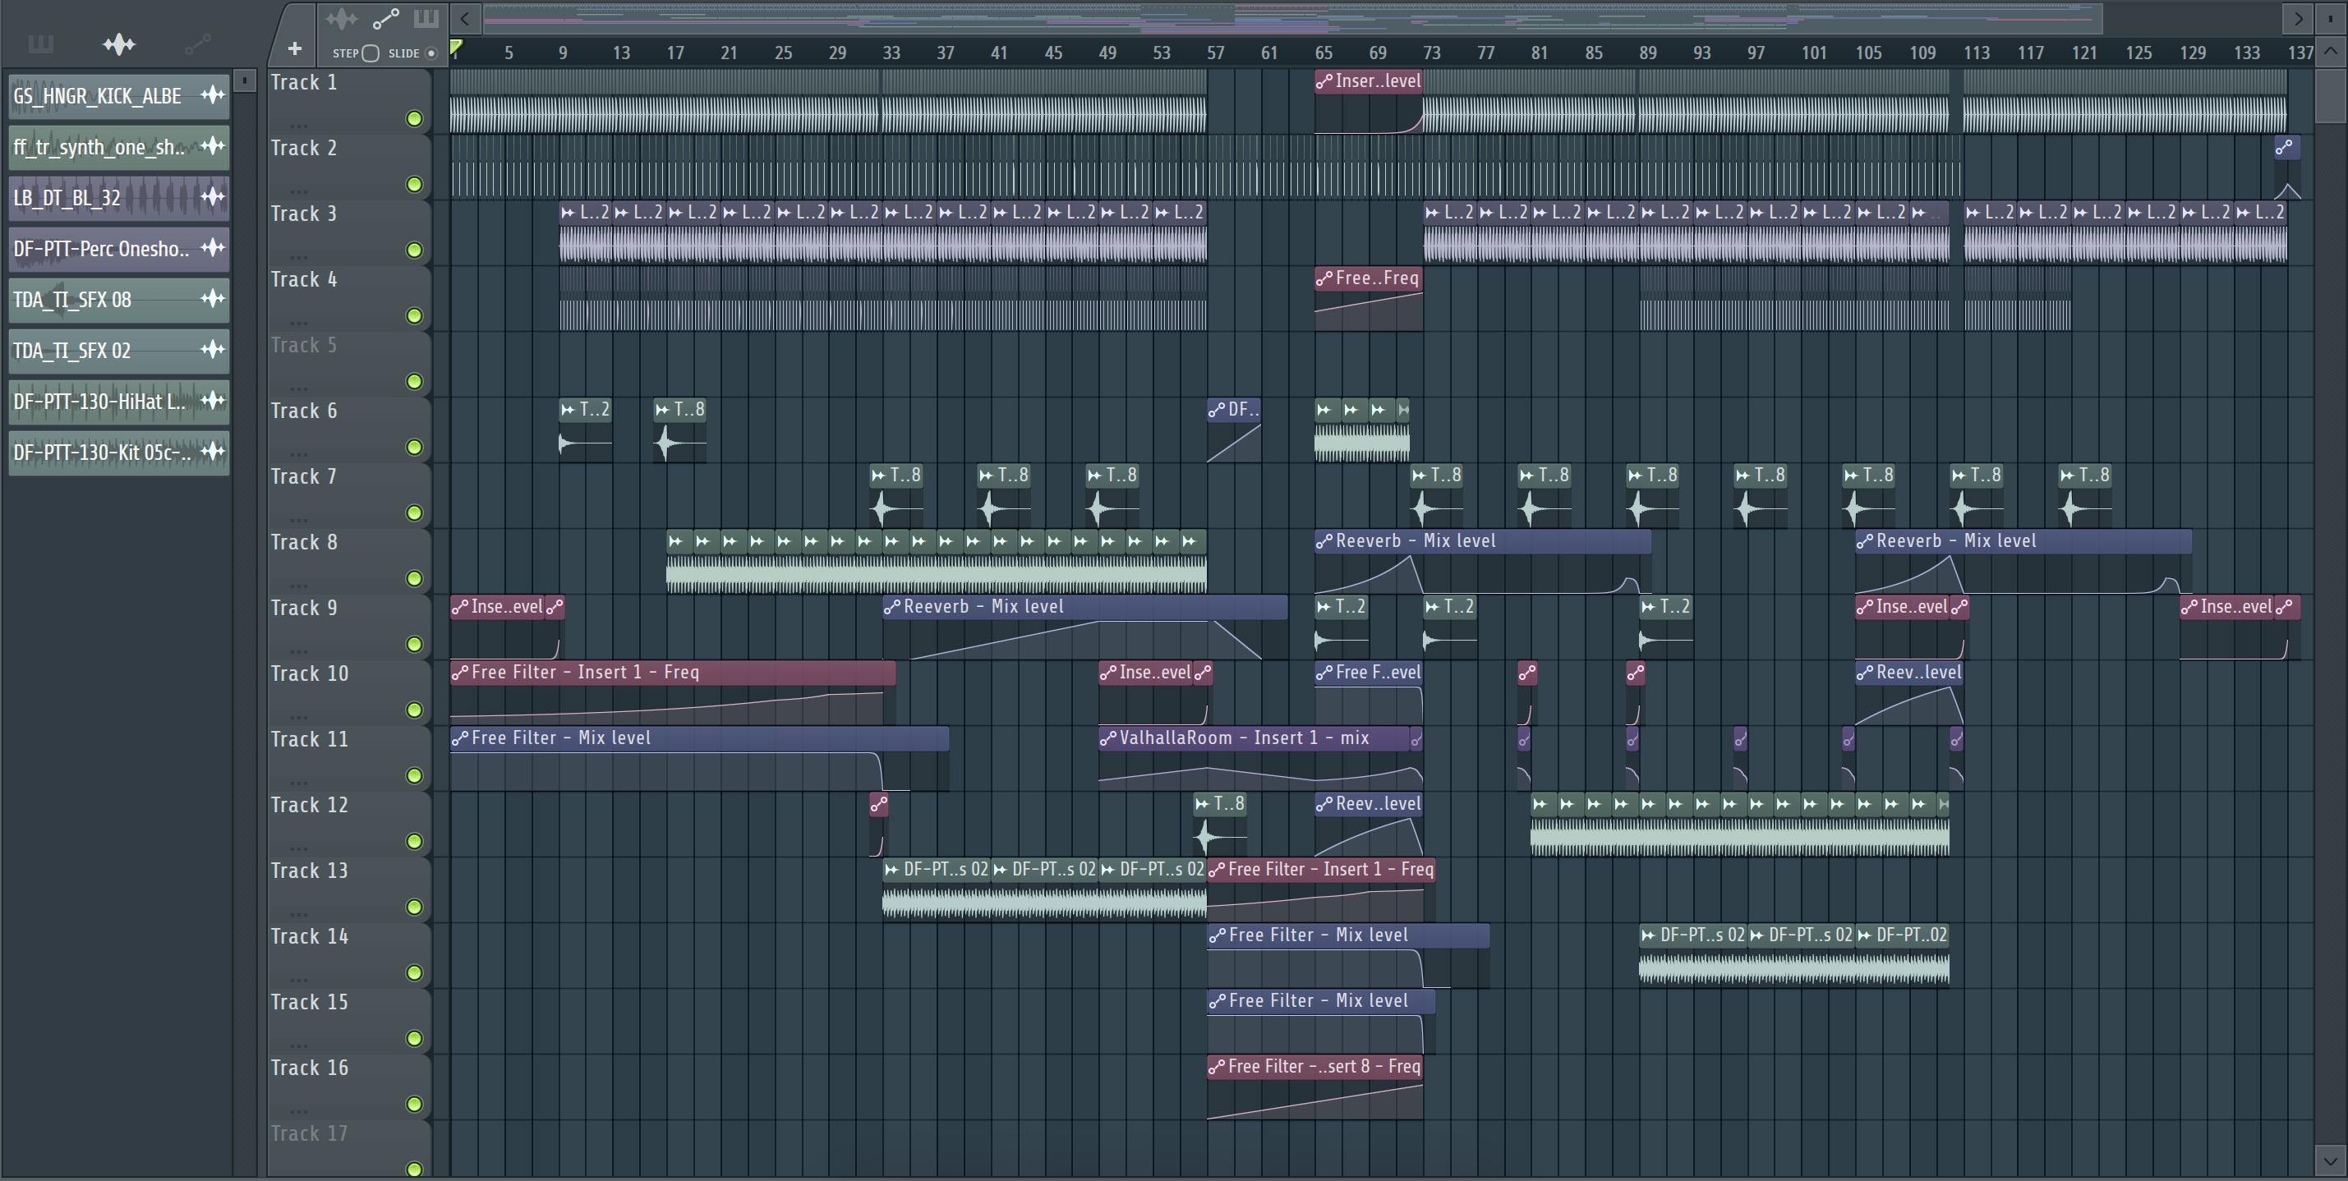
Task: Click the picker panel scroll handle
Action: click(244, 81)
